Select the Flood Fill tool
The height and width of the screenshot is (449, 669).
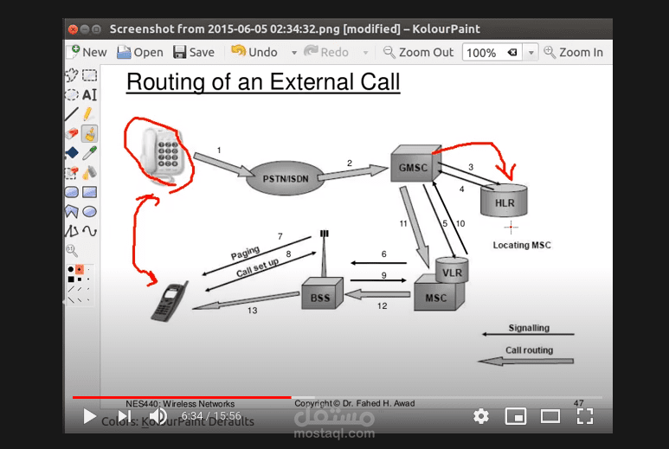tap(72, 152)
